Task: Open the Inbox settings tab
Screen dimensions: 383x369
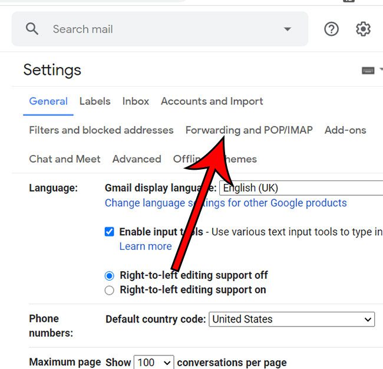Action: pos(136,101)
